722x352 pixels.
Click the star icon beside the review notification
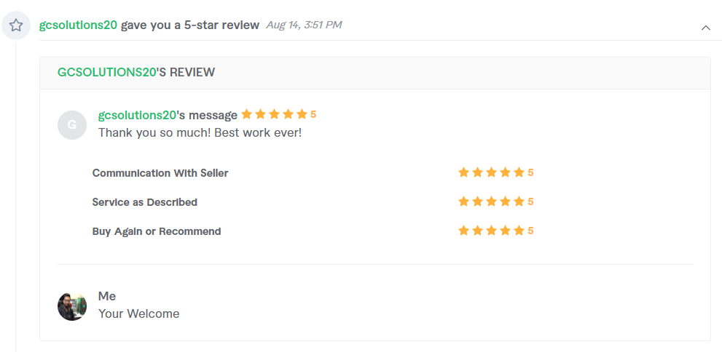(16, 25)
